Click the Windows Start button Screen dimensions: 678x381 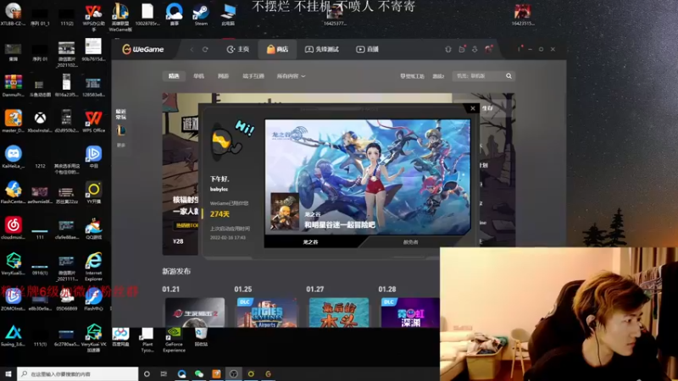click(8, 373)
